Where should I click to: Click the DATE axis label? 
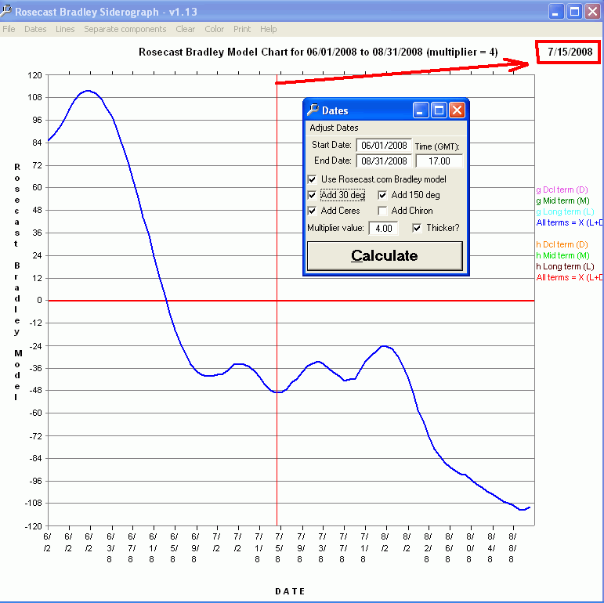tap(290, 591)
